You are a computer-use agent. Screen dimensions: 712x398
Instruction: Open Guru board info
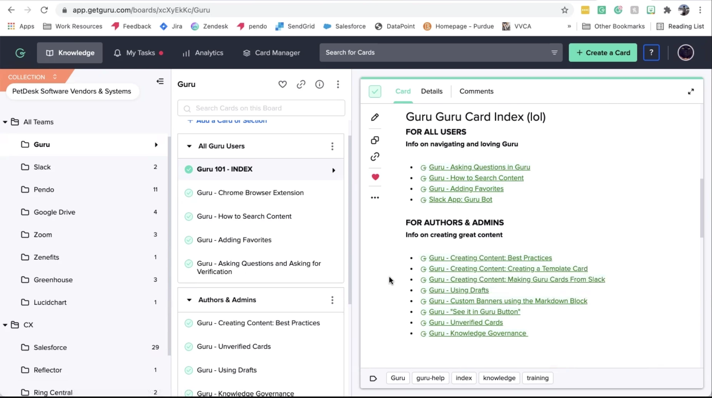319,84
